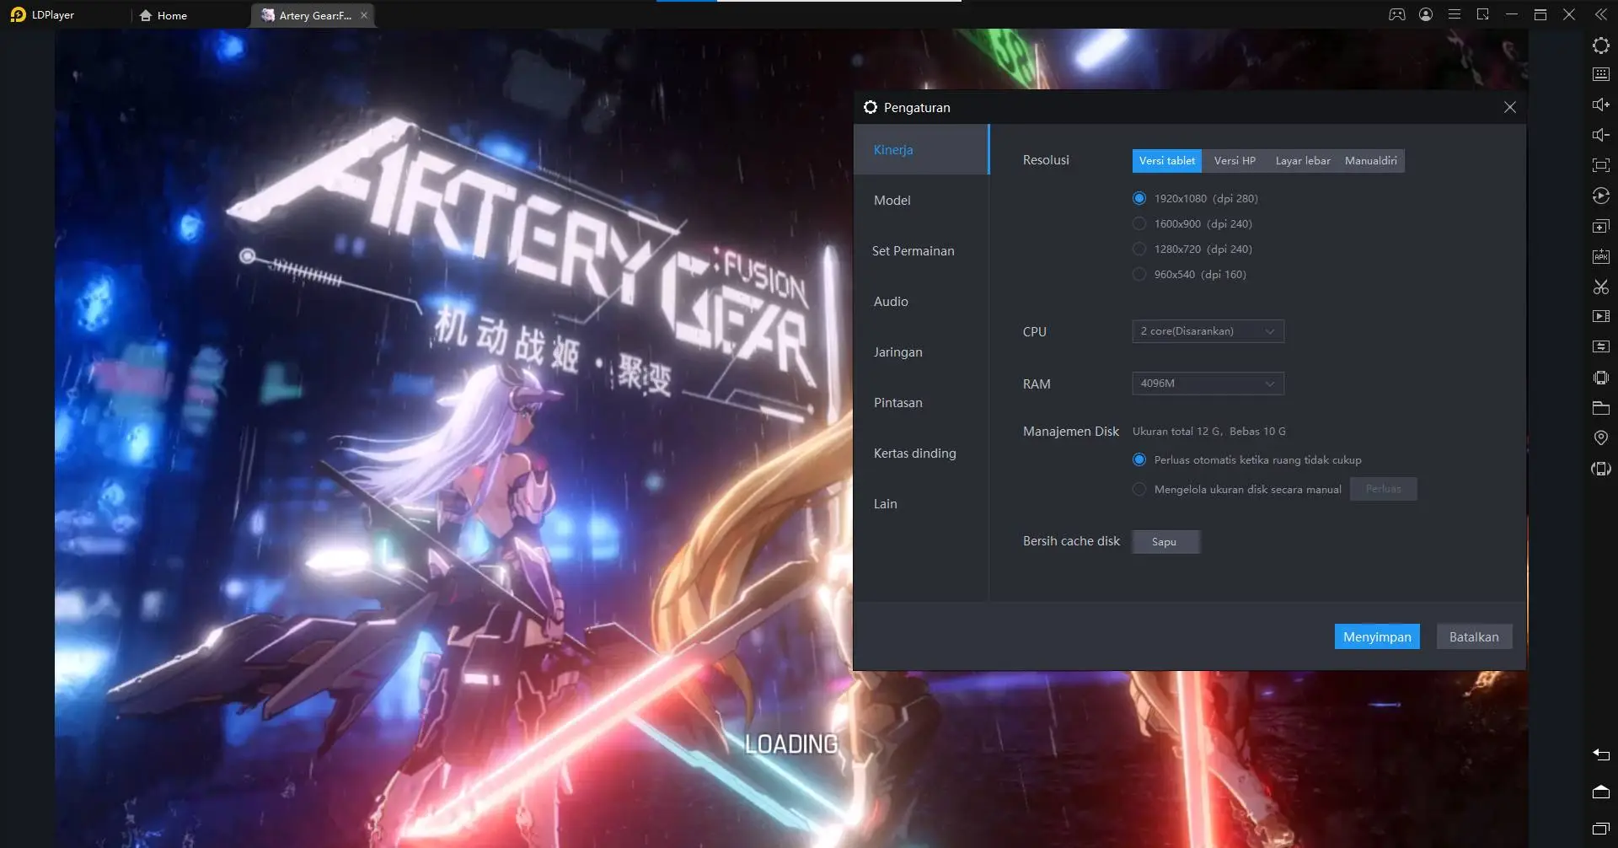1618x848 pixels.
Task: Open gamepad icon in title bar
Action: coord(1397,14)
